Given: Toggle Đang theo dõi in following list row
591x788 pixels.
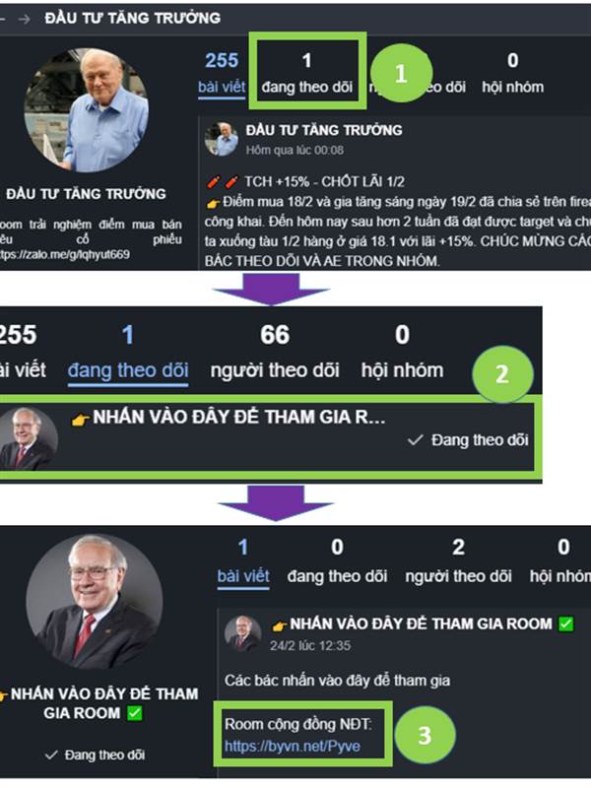Looking at the screenshot, I should (x=469, y=440).
